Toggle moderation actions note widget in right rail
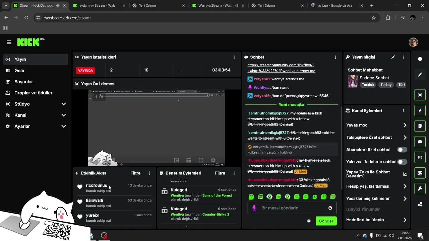This screenshot has width=429, height=241. pyautogui.click(x=420, y=126)
